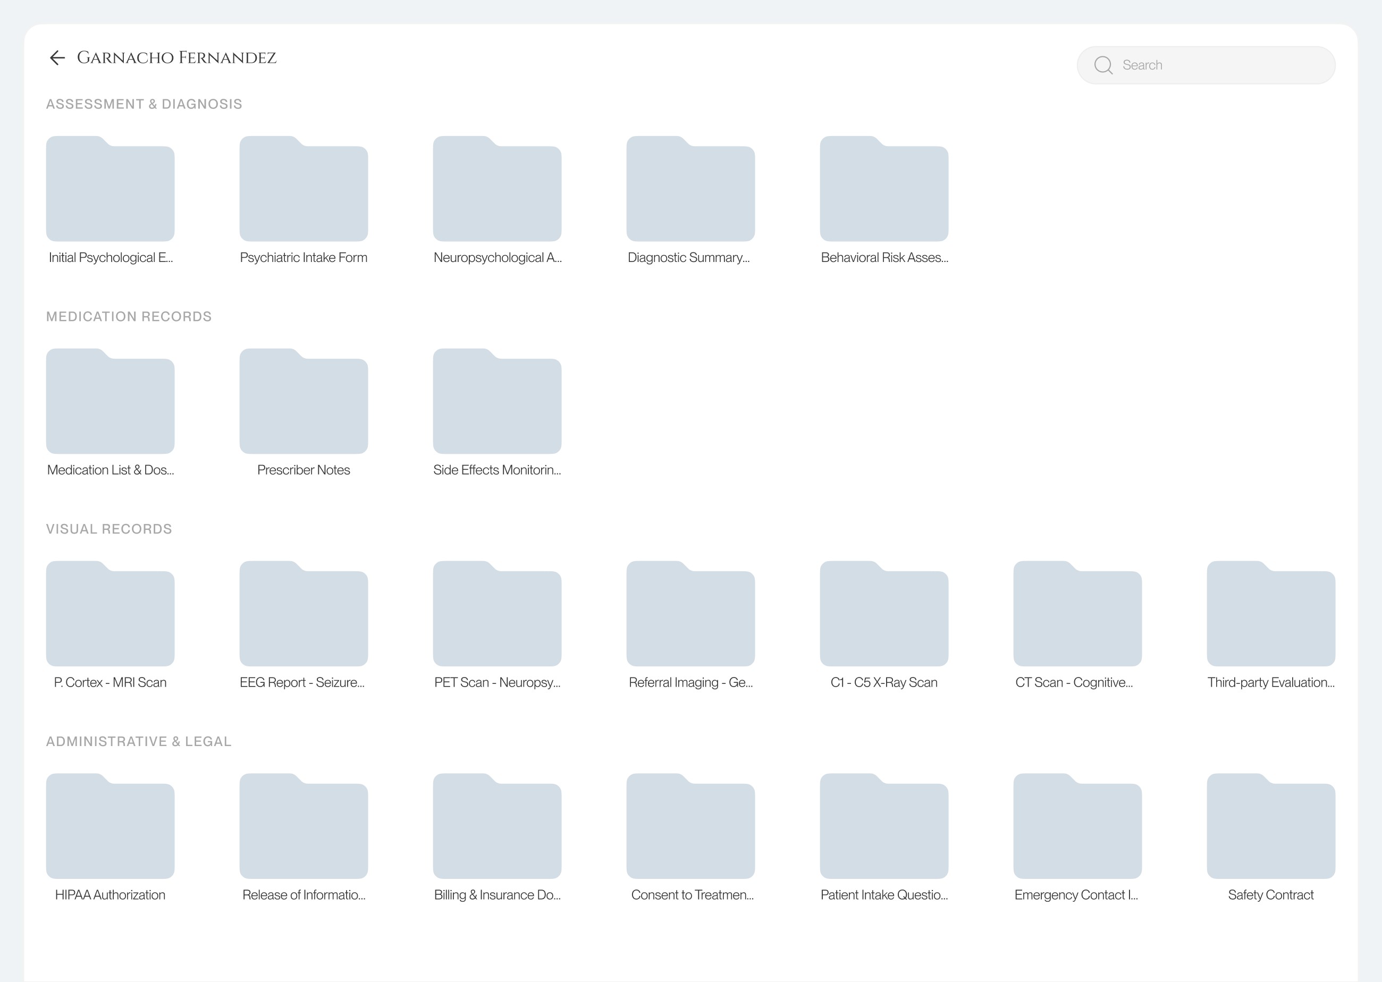Click the magnifying glass search icon
1382x982 pixels.
[1103, 65]
